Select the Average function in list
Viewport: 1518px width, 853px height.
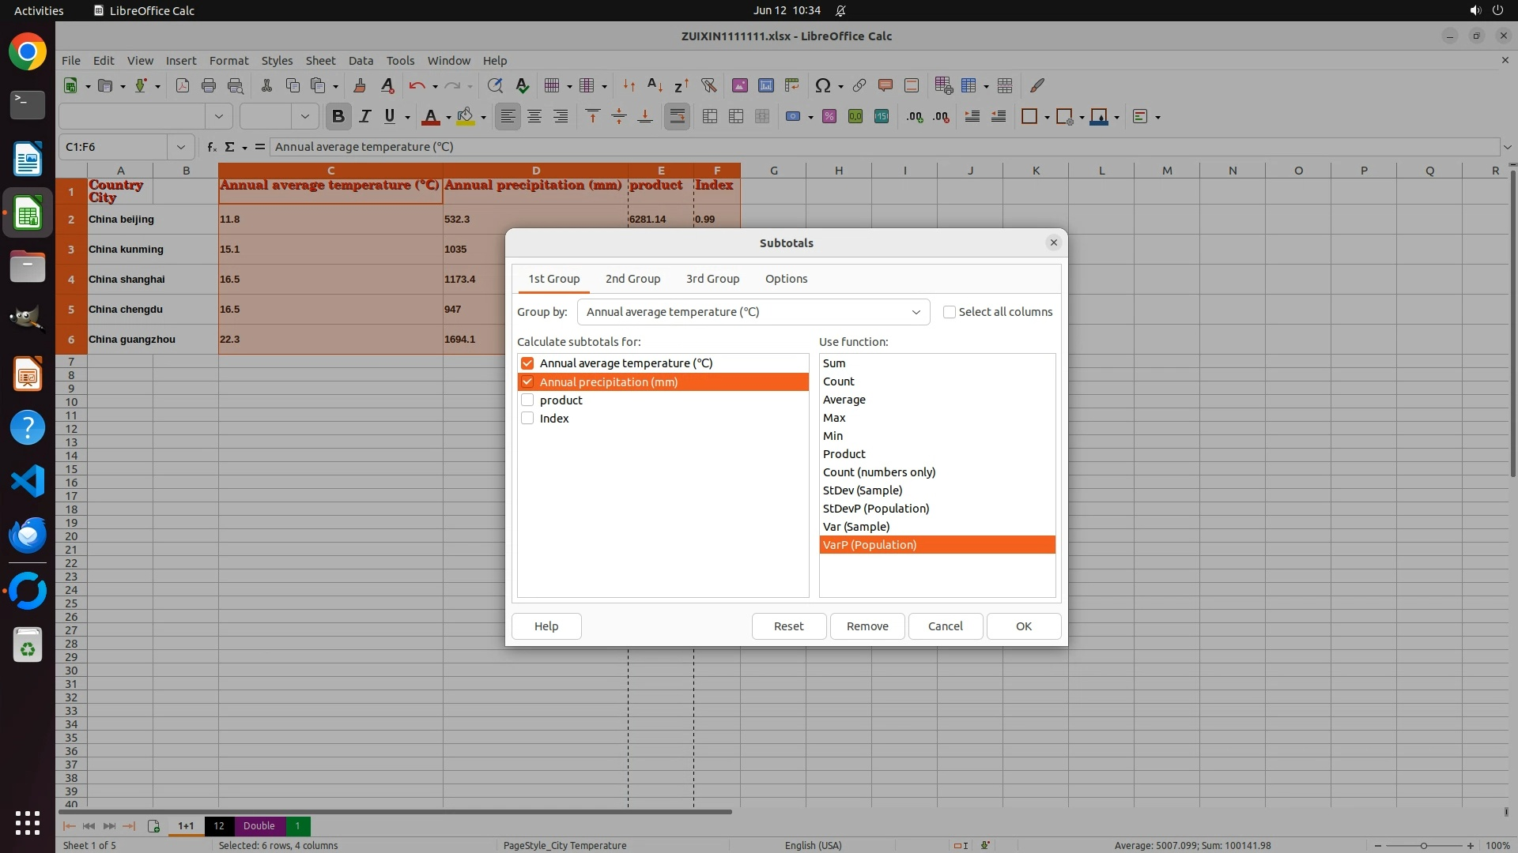point(844,400)
